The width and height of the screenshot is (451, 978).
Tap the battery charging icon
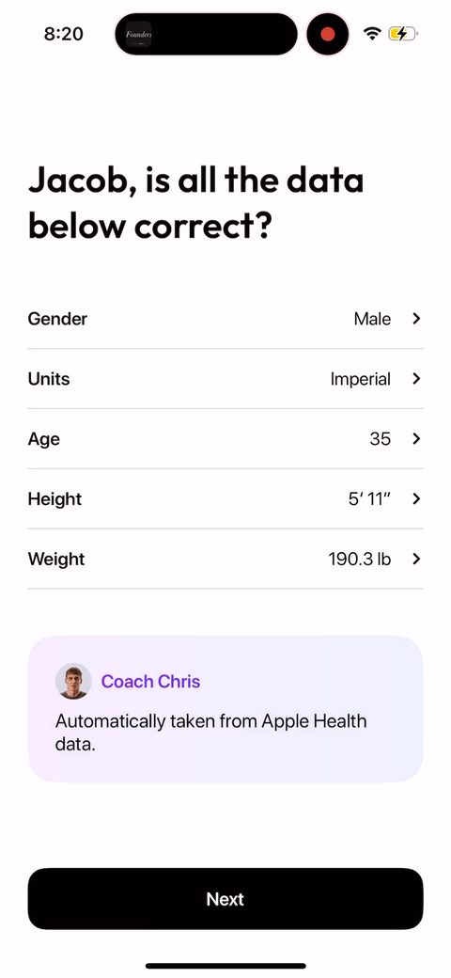click(403, 34)
